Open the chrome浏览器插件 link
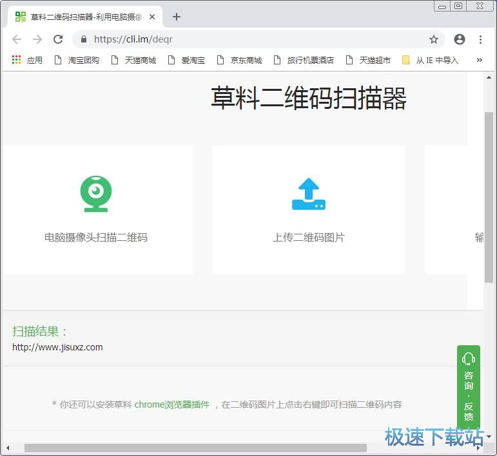 (172, 404)
